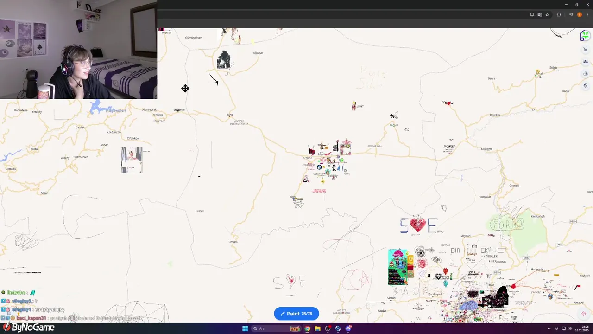Click the green-shaded PORNO drawing on the map
Viewport: 593px width, 334px height.
(507, 225)
